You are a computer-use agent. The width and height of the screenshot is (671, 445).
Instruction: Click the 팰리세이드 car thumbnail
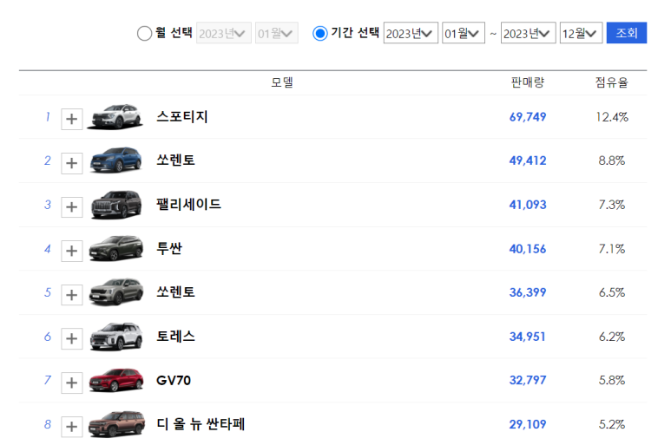click(x=116, y=205)
